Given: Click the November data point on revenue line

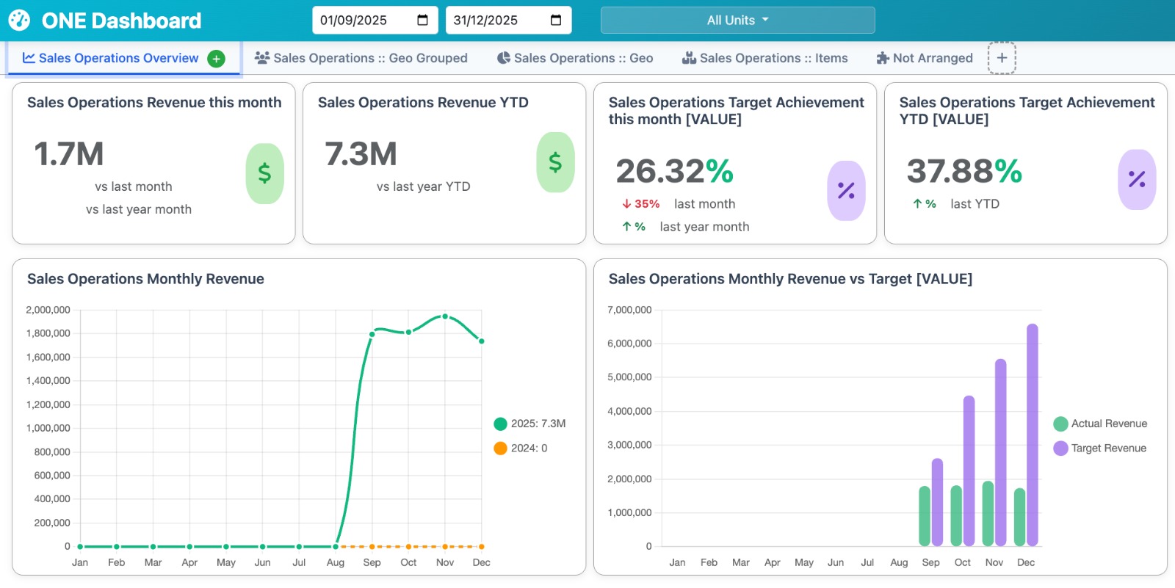Looking at the screenshot, I should (445, 316).
